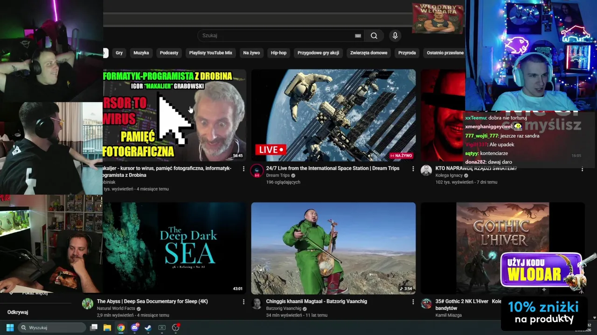Open the Windows Start menu
Viewport: 597px width, 335px height.
tap(10, 328)
